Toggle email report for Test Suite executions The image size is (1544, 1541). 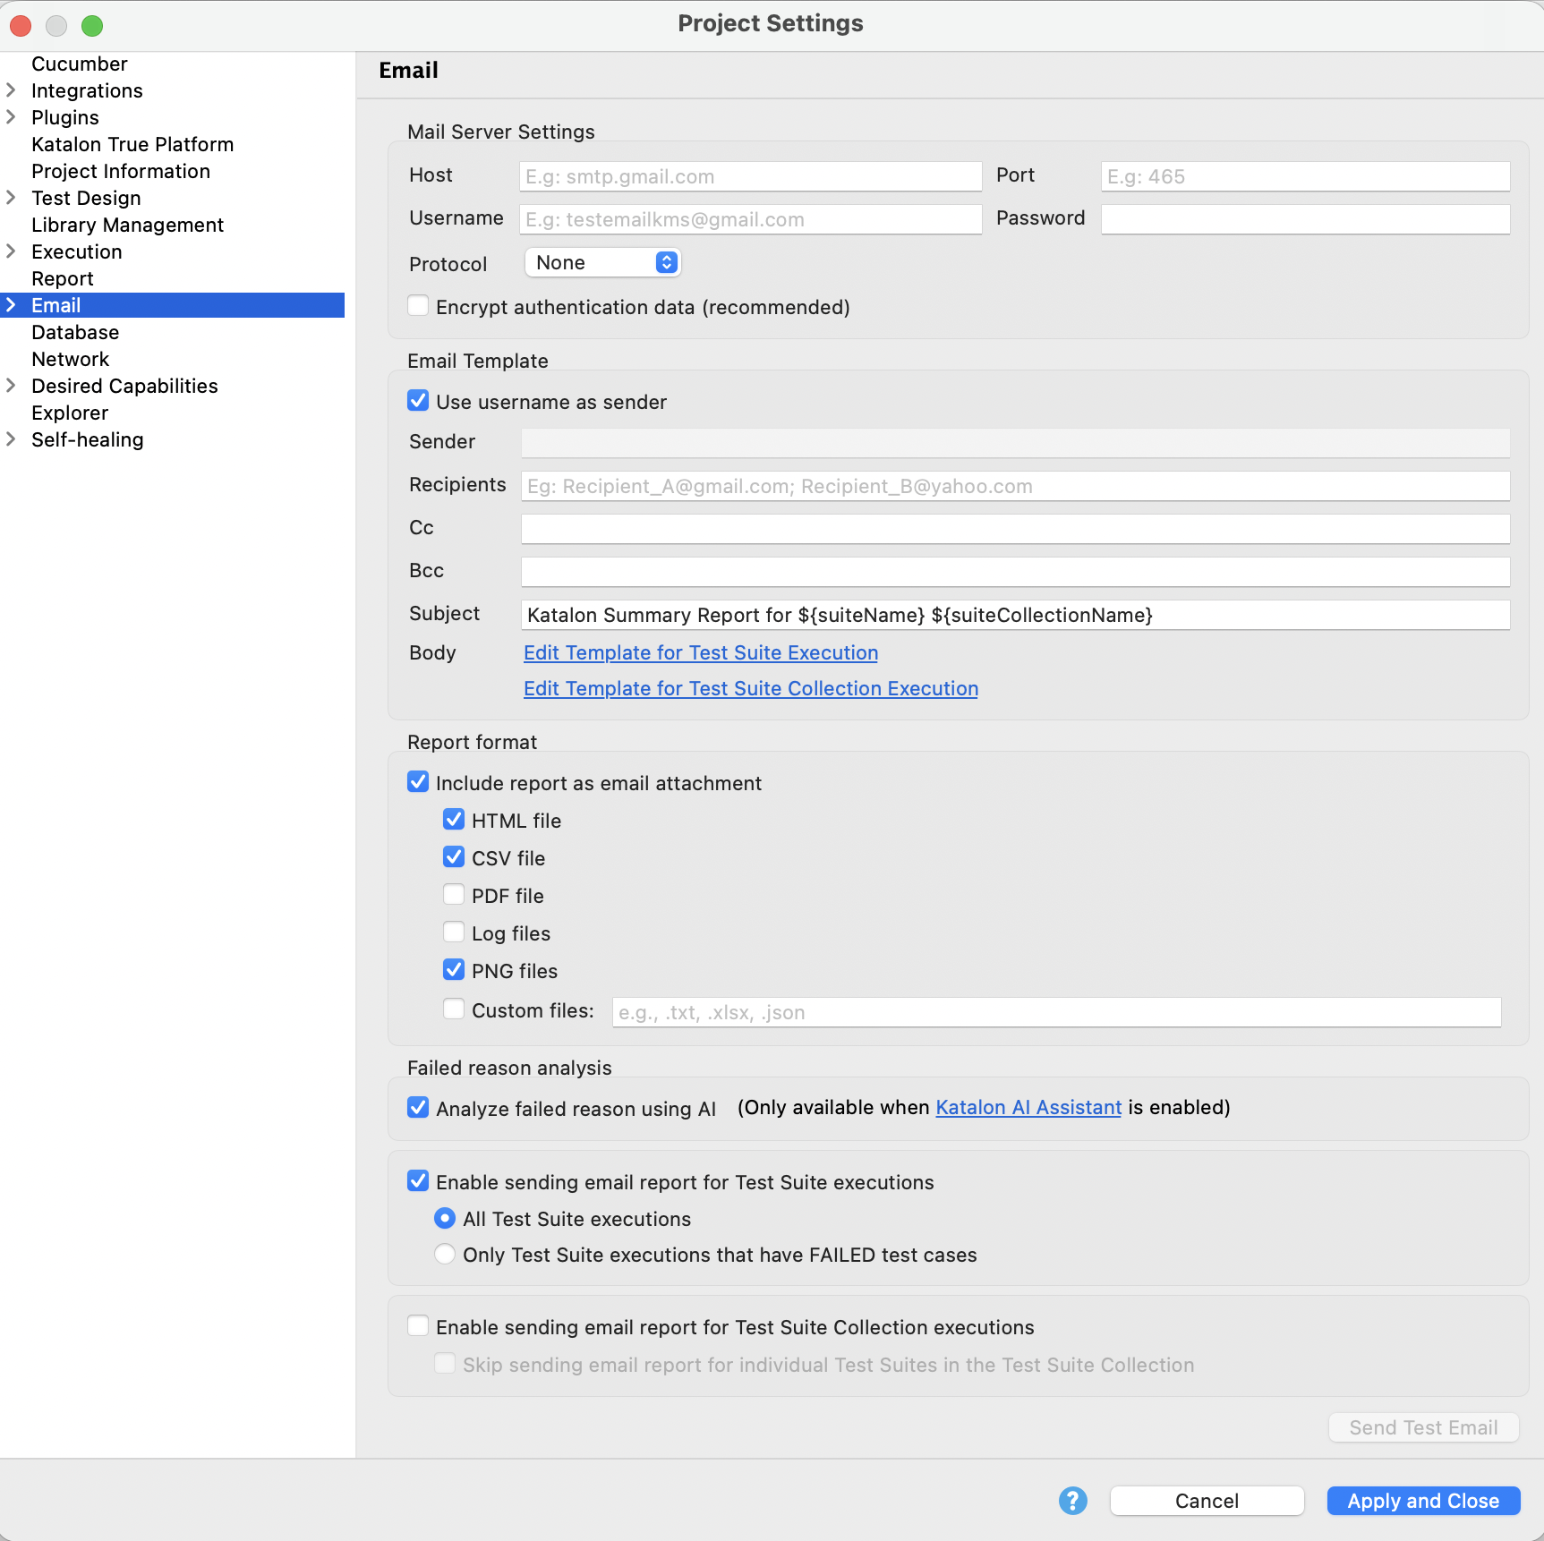point(418,1181)
